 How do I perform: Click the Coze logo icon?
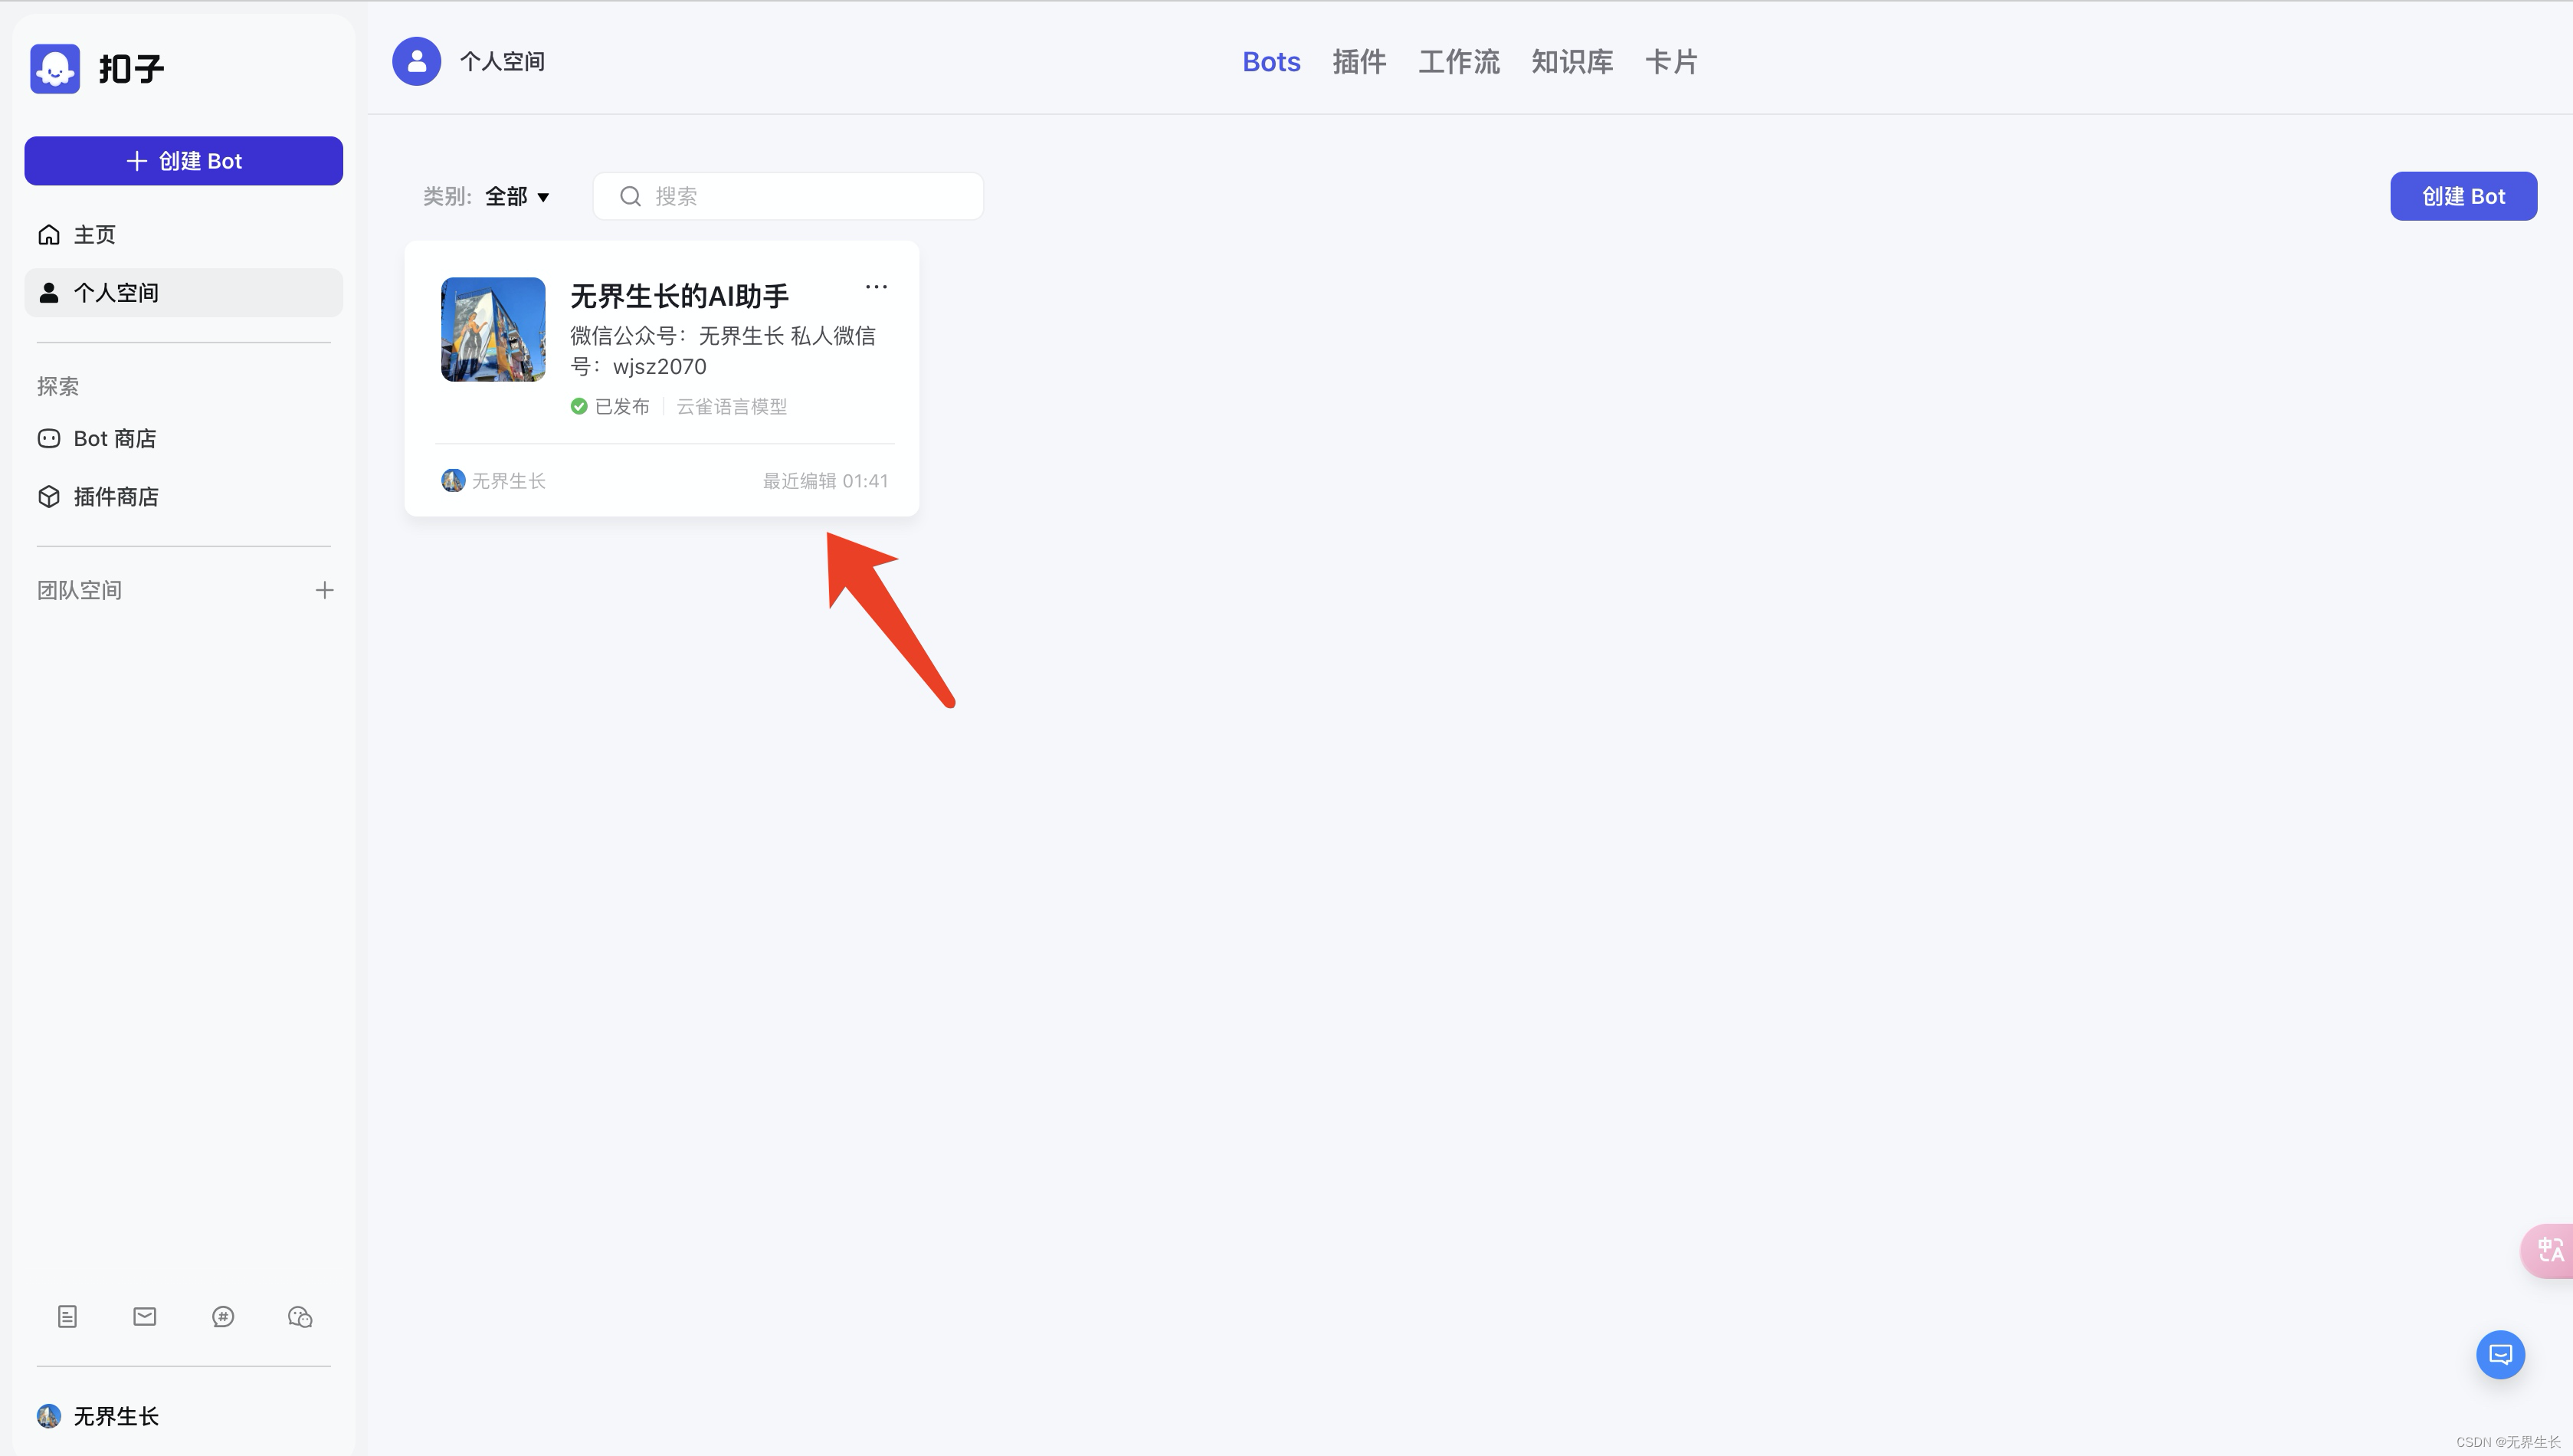pos(55,68)
